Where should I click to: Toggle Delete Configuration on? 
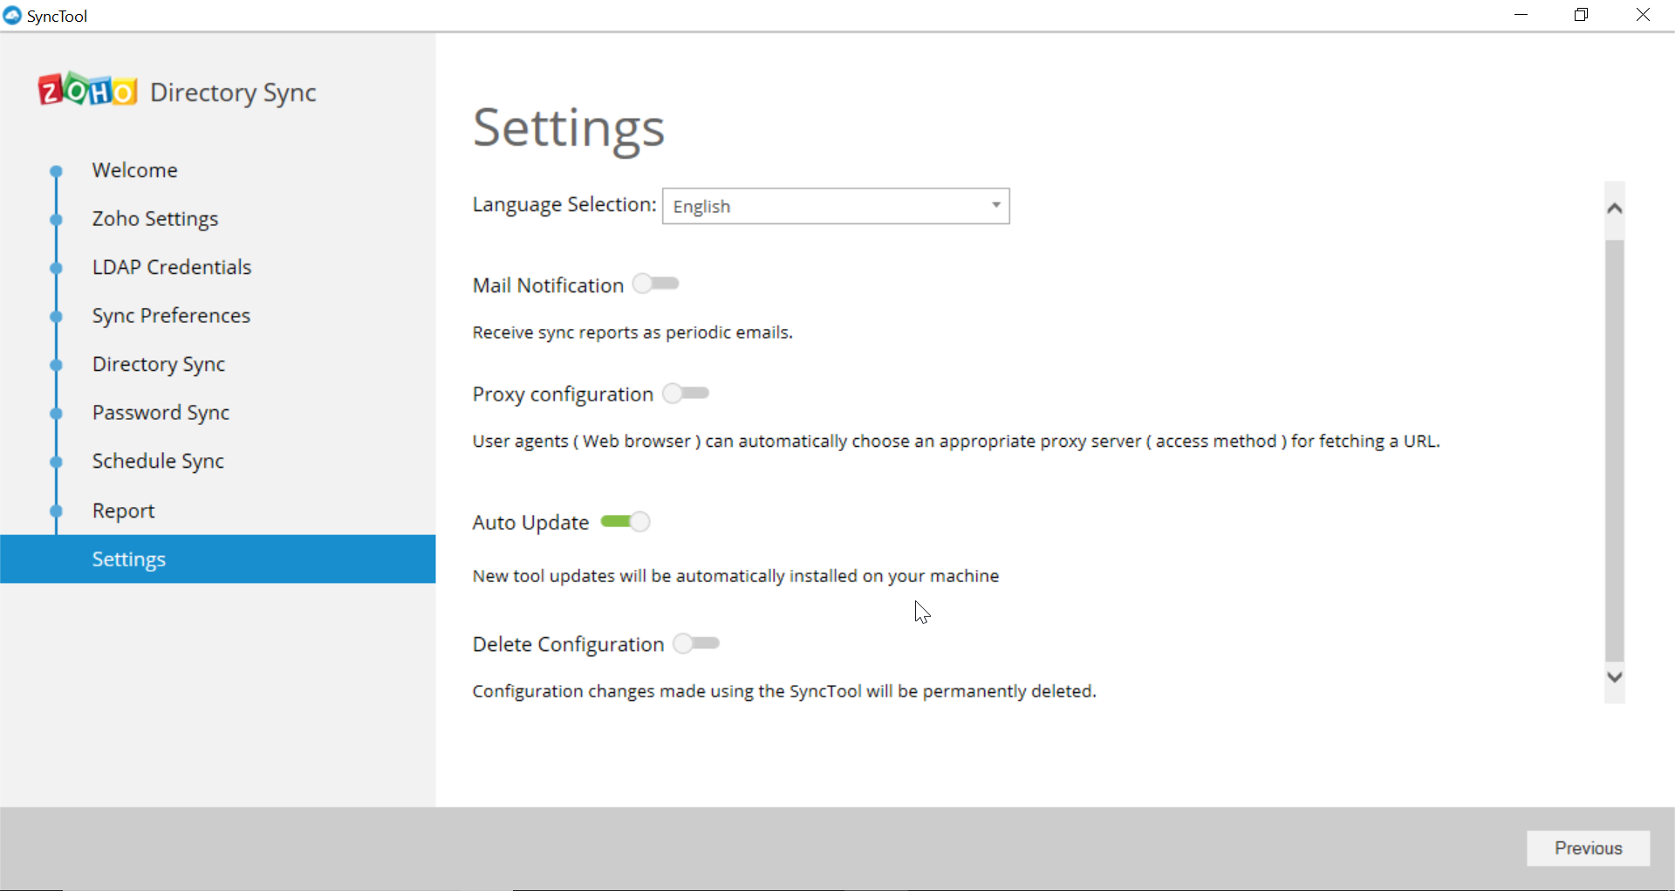pyautogui.click(x=697, y=644)
